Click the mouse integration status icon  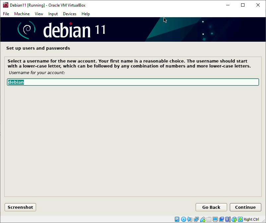click(x=234, y=219)
